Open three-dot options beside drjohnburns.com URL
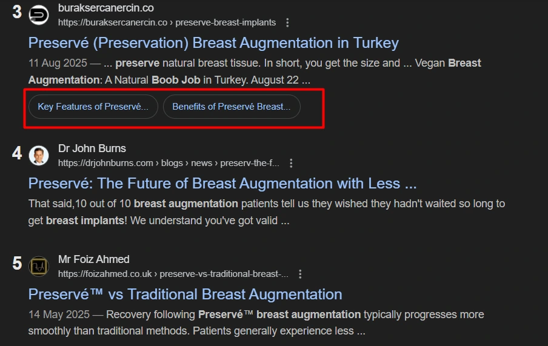548x346 pixels. 292,163
